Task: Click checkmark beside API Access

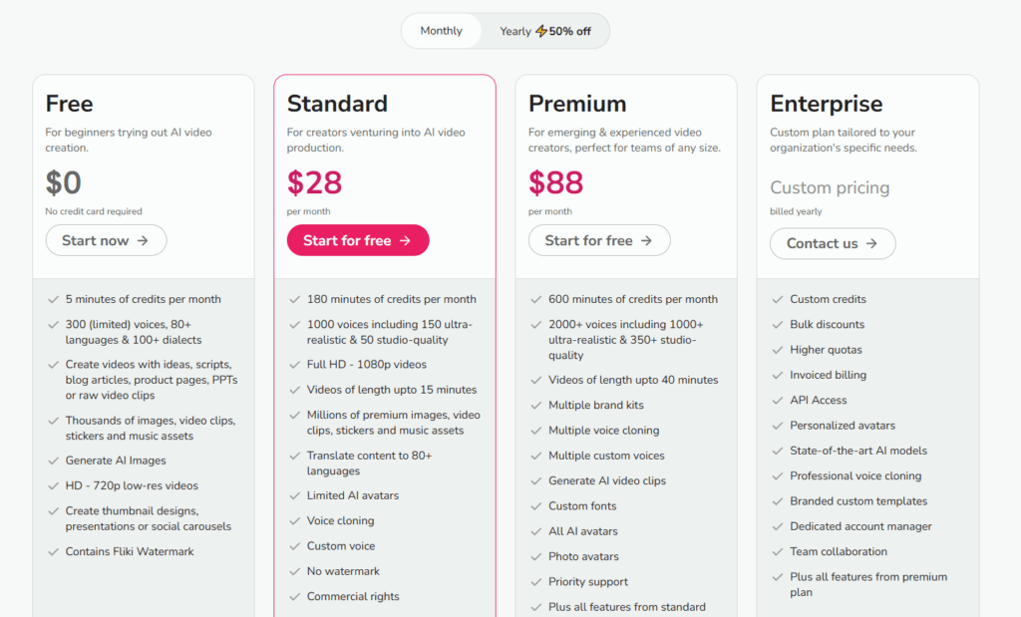Action: 778,401
